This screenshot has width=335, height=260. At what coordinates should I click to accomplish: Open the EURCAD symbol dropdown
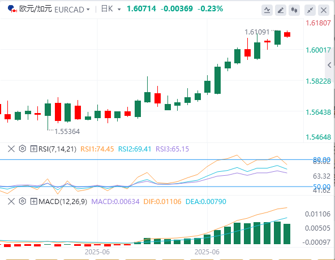coord(72,10)
